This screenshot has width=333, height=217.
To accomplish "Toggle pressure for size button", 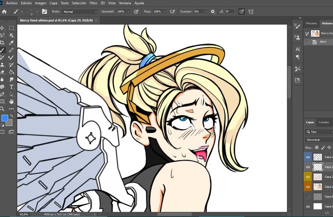I will (241, 12).
